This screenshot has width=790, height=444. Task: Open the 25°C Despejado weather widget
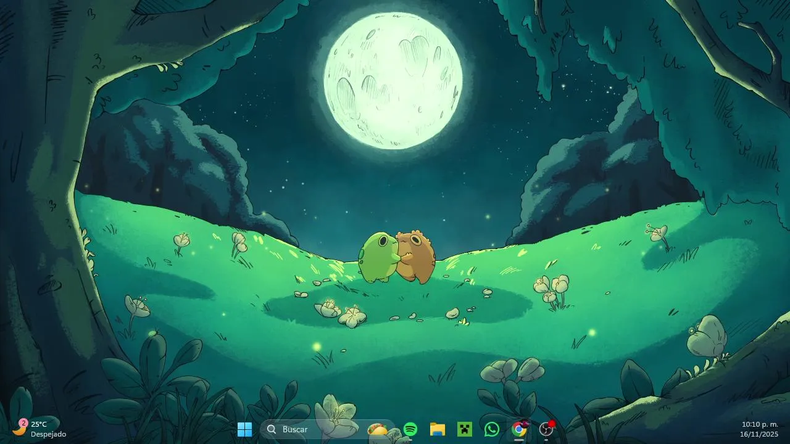click(x=39, y=429)
